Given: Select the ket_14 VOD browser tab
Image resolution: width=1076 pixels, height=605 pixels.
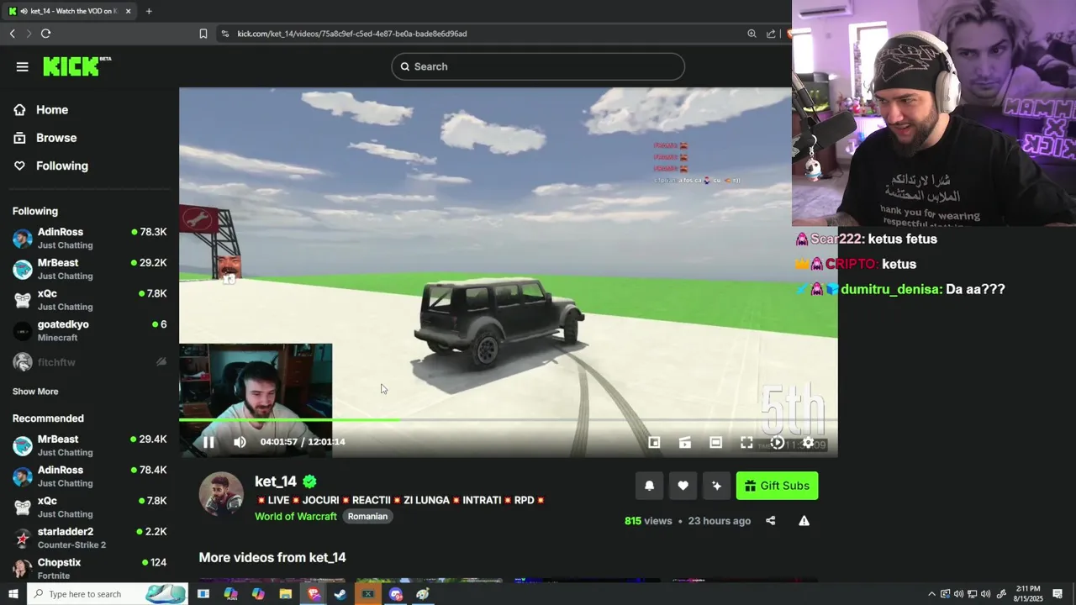Looking at the screenshot, I should pyautogui.click(x=70, y=11).
